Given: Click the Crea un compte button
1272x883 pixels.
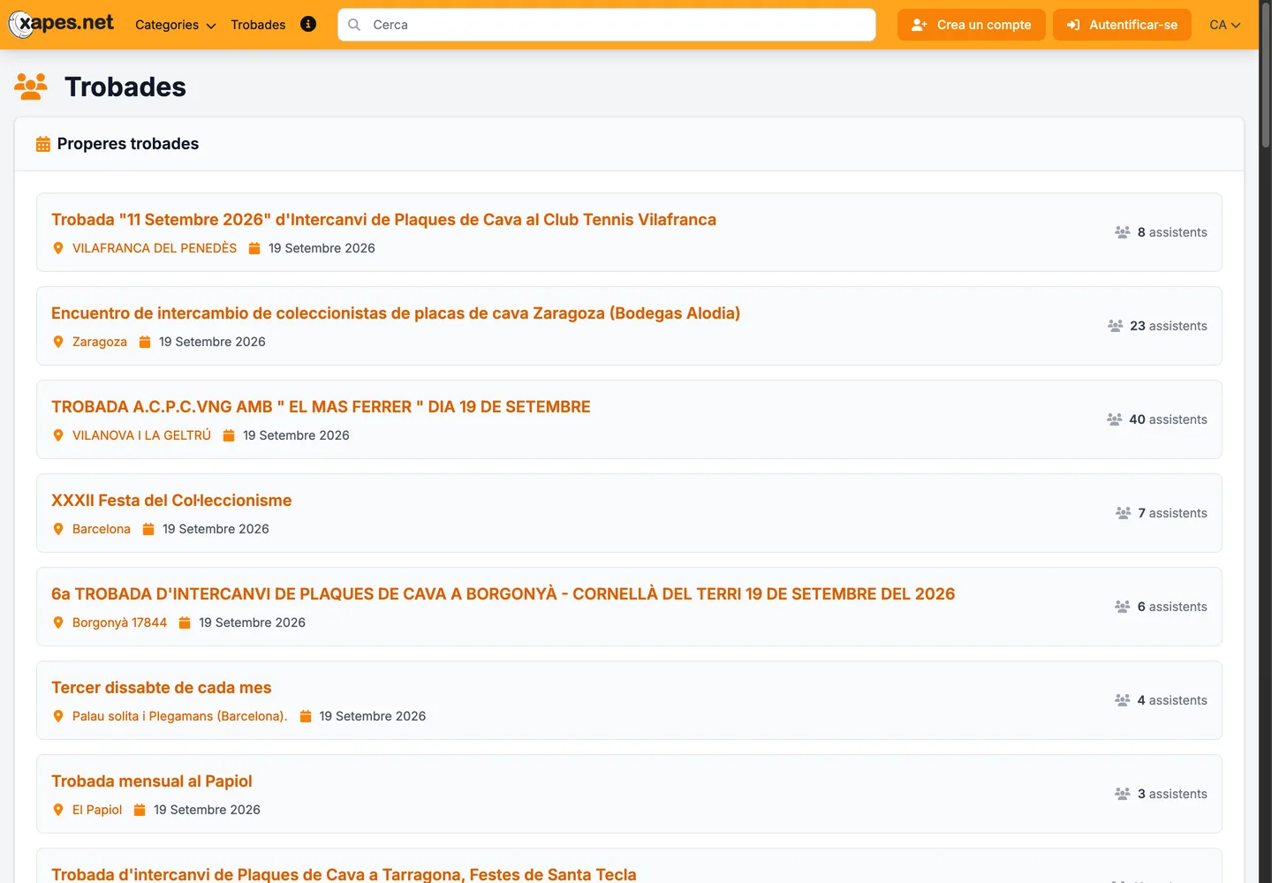Looking at the screenshot, I should (972, 25).
